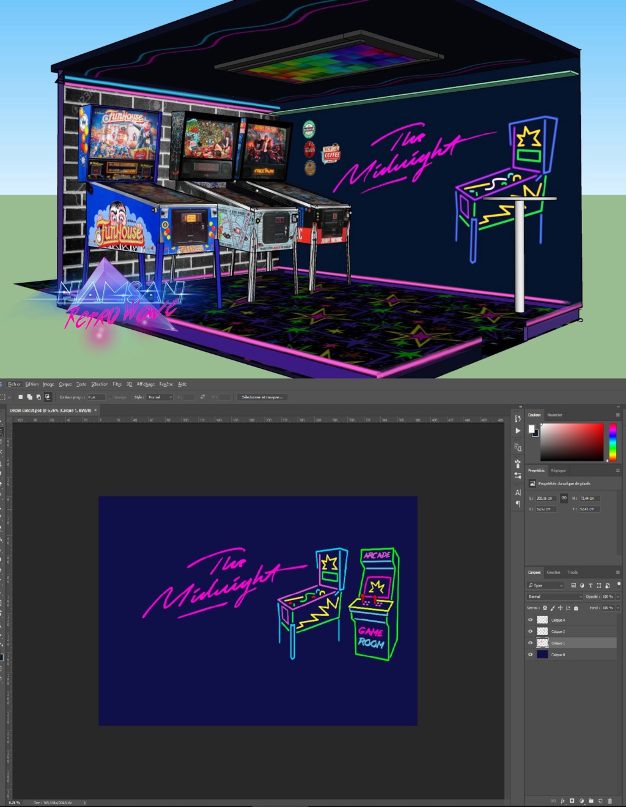
Task: Open the Propriétés panel options menu
Action: coord(617,470)
